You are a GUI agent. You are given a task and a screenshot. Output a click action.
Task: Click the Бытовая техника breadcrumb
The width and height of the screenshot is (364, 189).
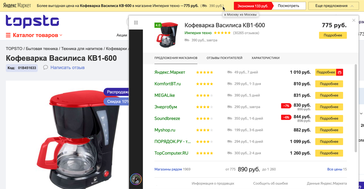(42, 49)
